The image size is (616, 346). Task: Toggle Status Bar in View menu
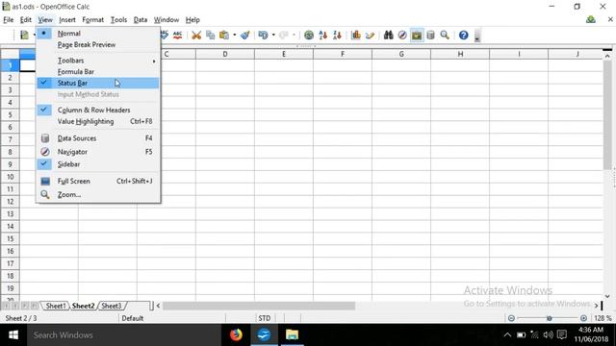(x=98, y=83)
